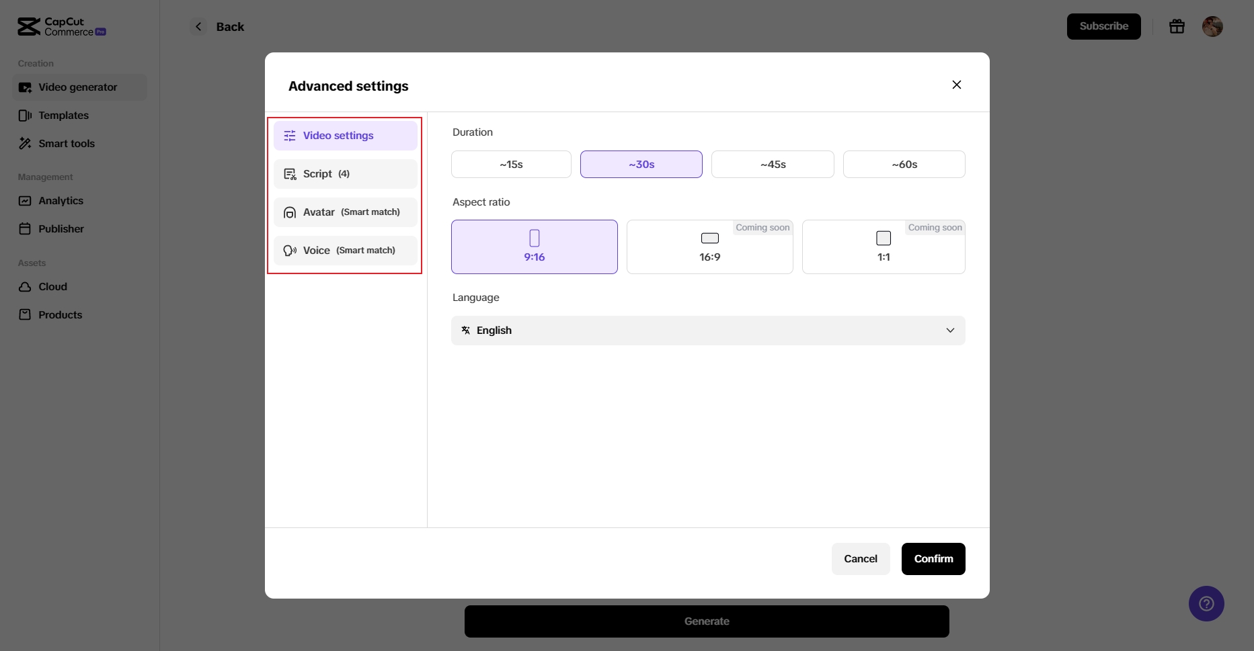
Task: Click the Subscribe button
Action: tap(1103, 26)
